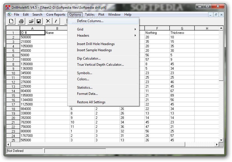The image size is (232, 162).
Task: Click Thickness value 89
Action: (x=182, y=95)
